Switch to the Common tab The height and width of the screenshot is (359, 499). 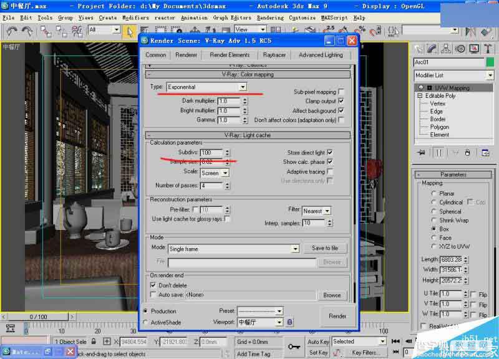coord(155,55)
